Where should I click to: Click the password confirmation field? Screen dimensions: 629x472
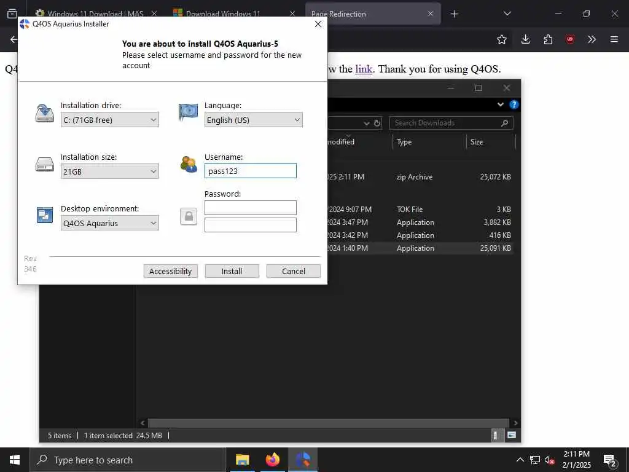pos(251,225)
